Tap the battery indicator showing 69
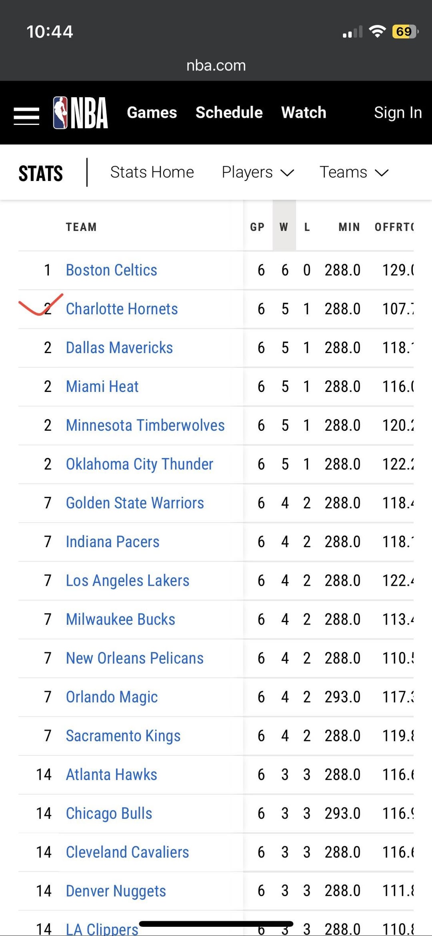 (405, 31)
